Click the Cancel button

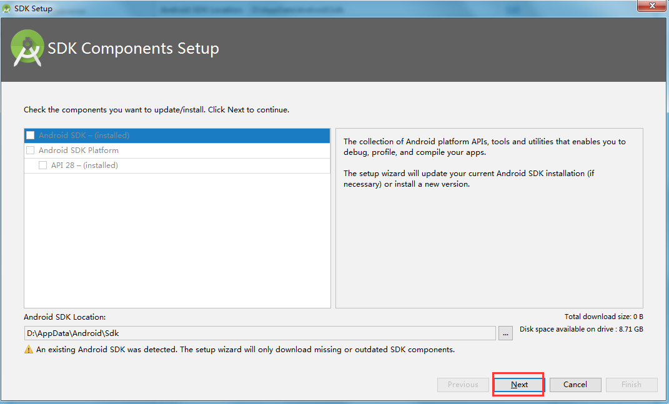tap(575, 385)
